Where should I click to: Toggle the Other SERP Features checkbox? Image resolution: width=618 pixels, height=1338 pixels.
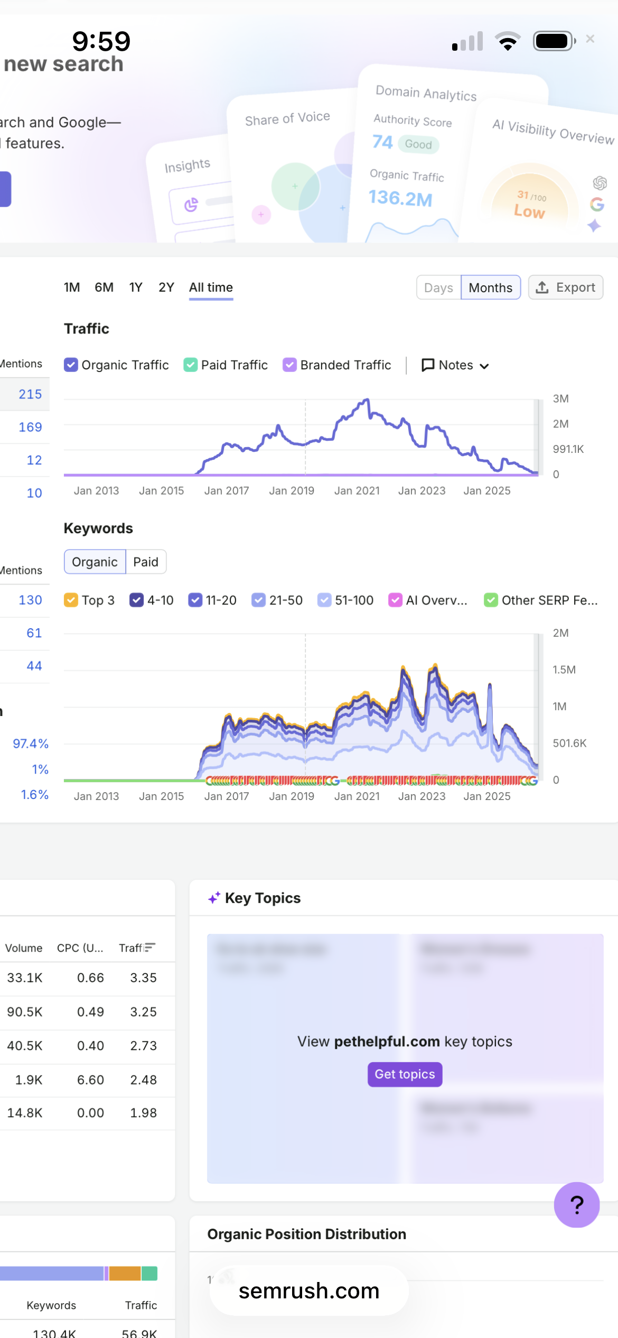[x=491, y=600]
